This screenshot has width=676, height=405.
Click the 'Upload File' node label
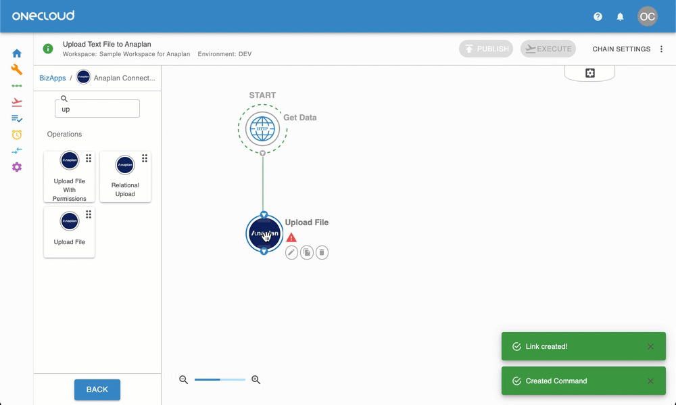[x=306, y=222]
